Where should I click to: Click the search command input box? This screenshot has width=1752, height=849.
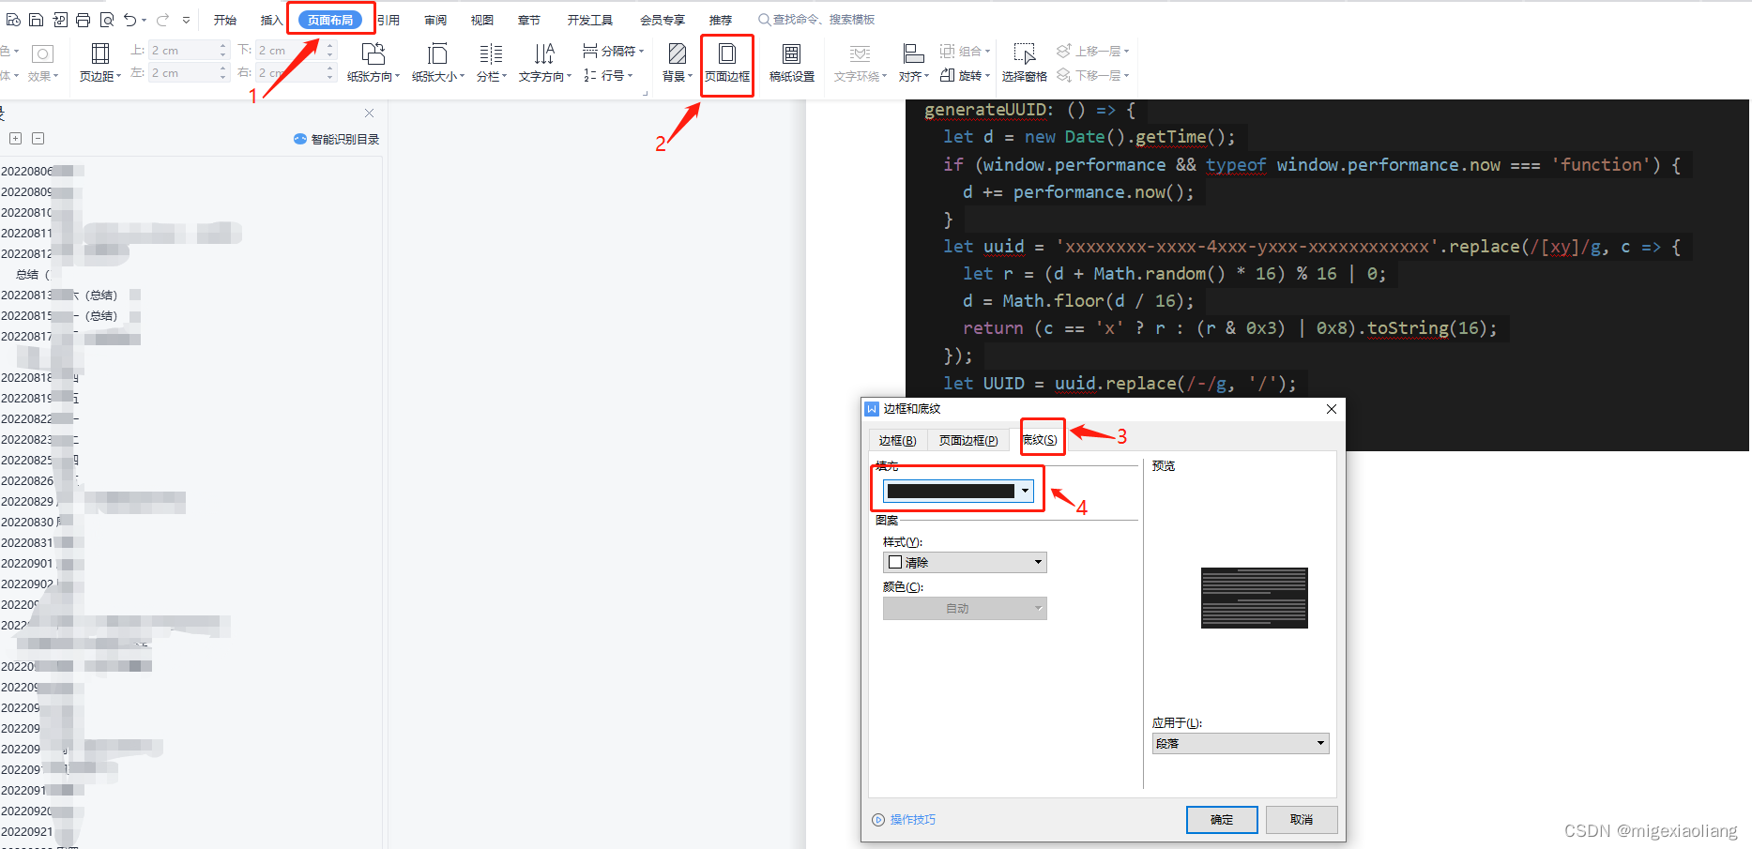click(824, 20)
